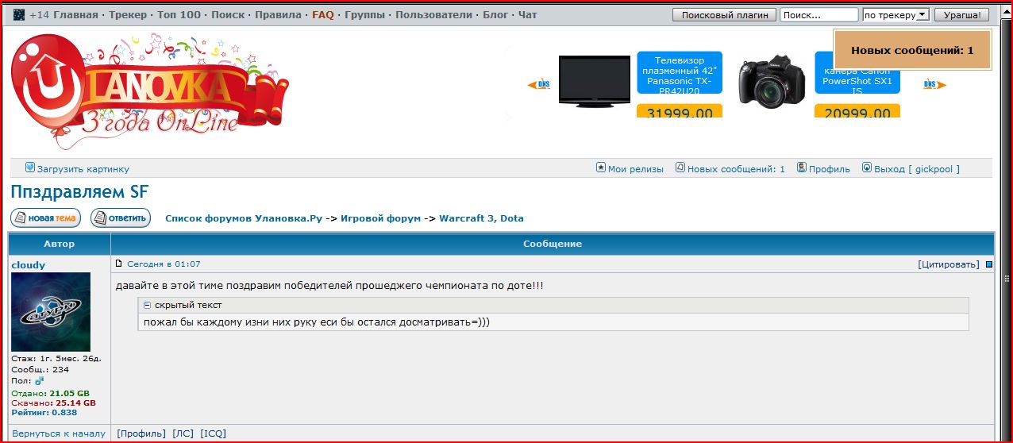The image size is (1013, 443).
Task: Click Вернуться к началу link
Action: pos(59,433)
